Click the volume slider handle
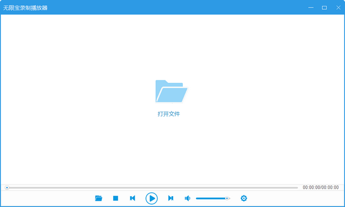 (x=227, y=198)
